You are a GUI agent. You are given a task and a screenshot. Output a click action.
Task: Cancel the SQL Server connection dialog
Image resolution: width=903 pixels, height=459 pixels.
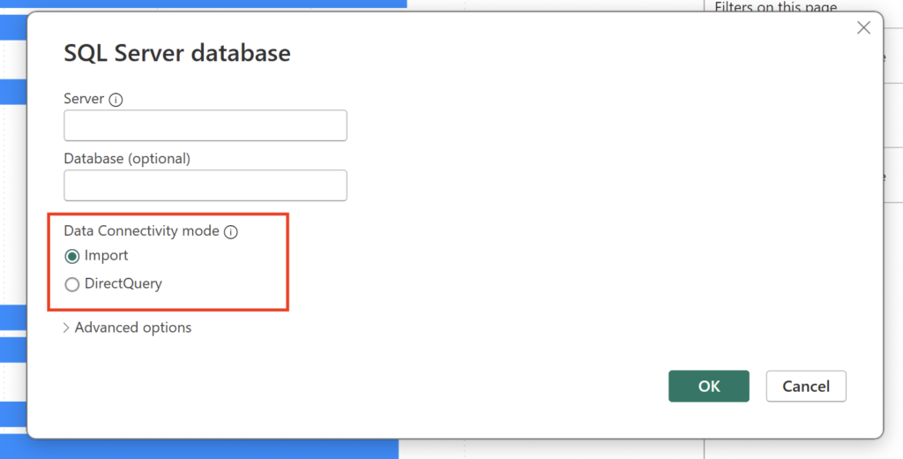point(805,387)
